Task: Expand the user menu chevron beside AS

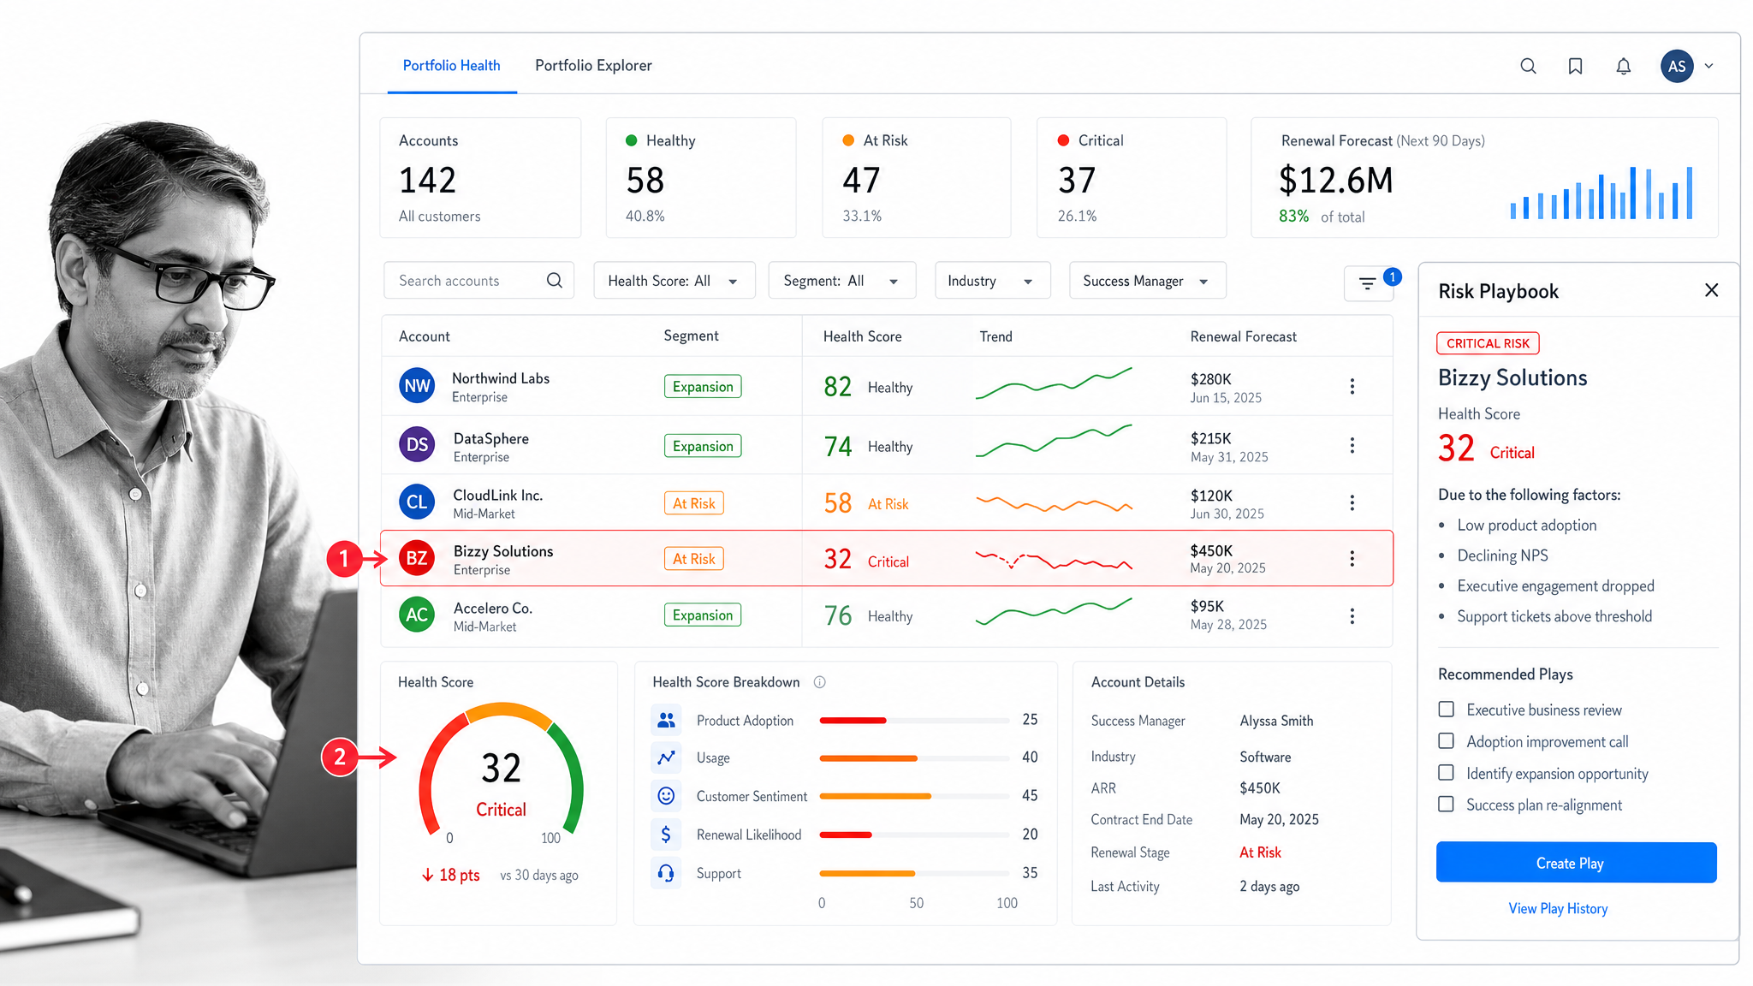Action: [x=1709, y=66]
